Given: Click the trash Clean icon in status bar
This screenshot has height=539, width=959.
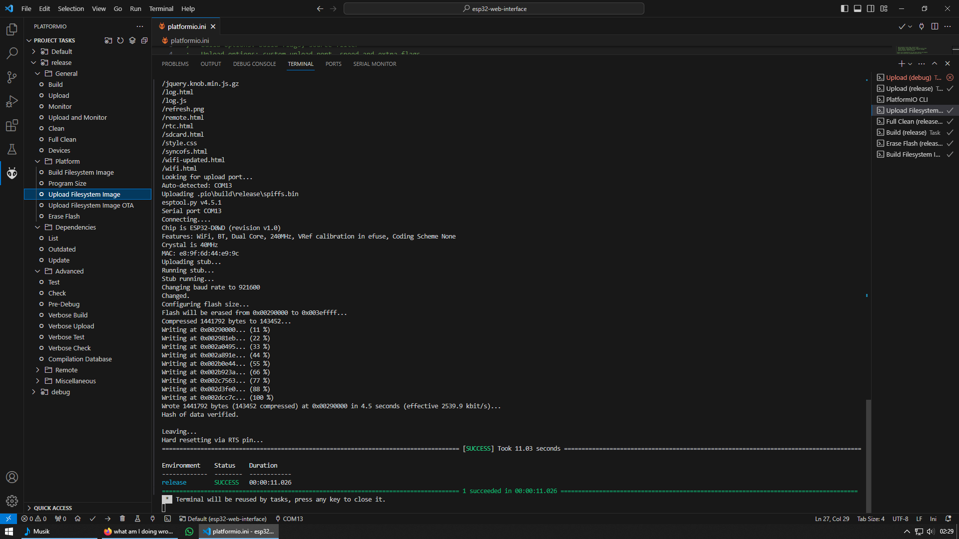Looking at the screenshot, I should (x=122, y=519).
